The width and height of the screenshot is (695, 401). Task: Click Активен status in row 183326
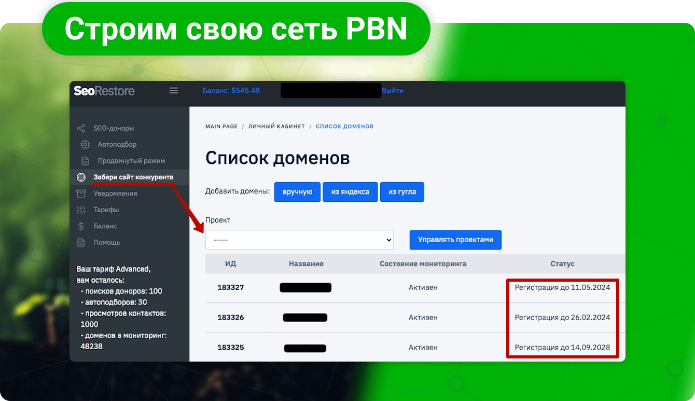423,317
